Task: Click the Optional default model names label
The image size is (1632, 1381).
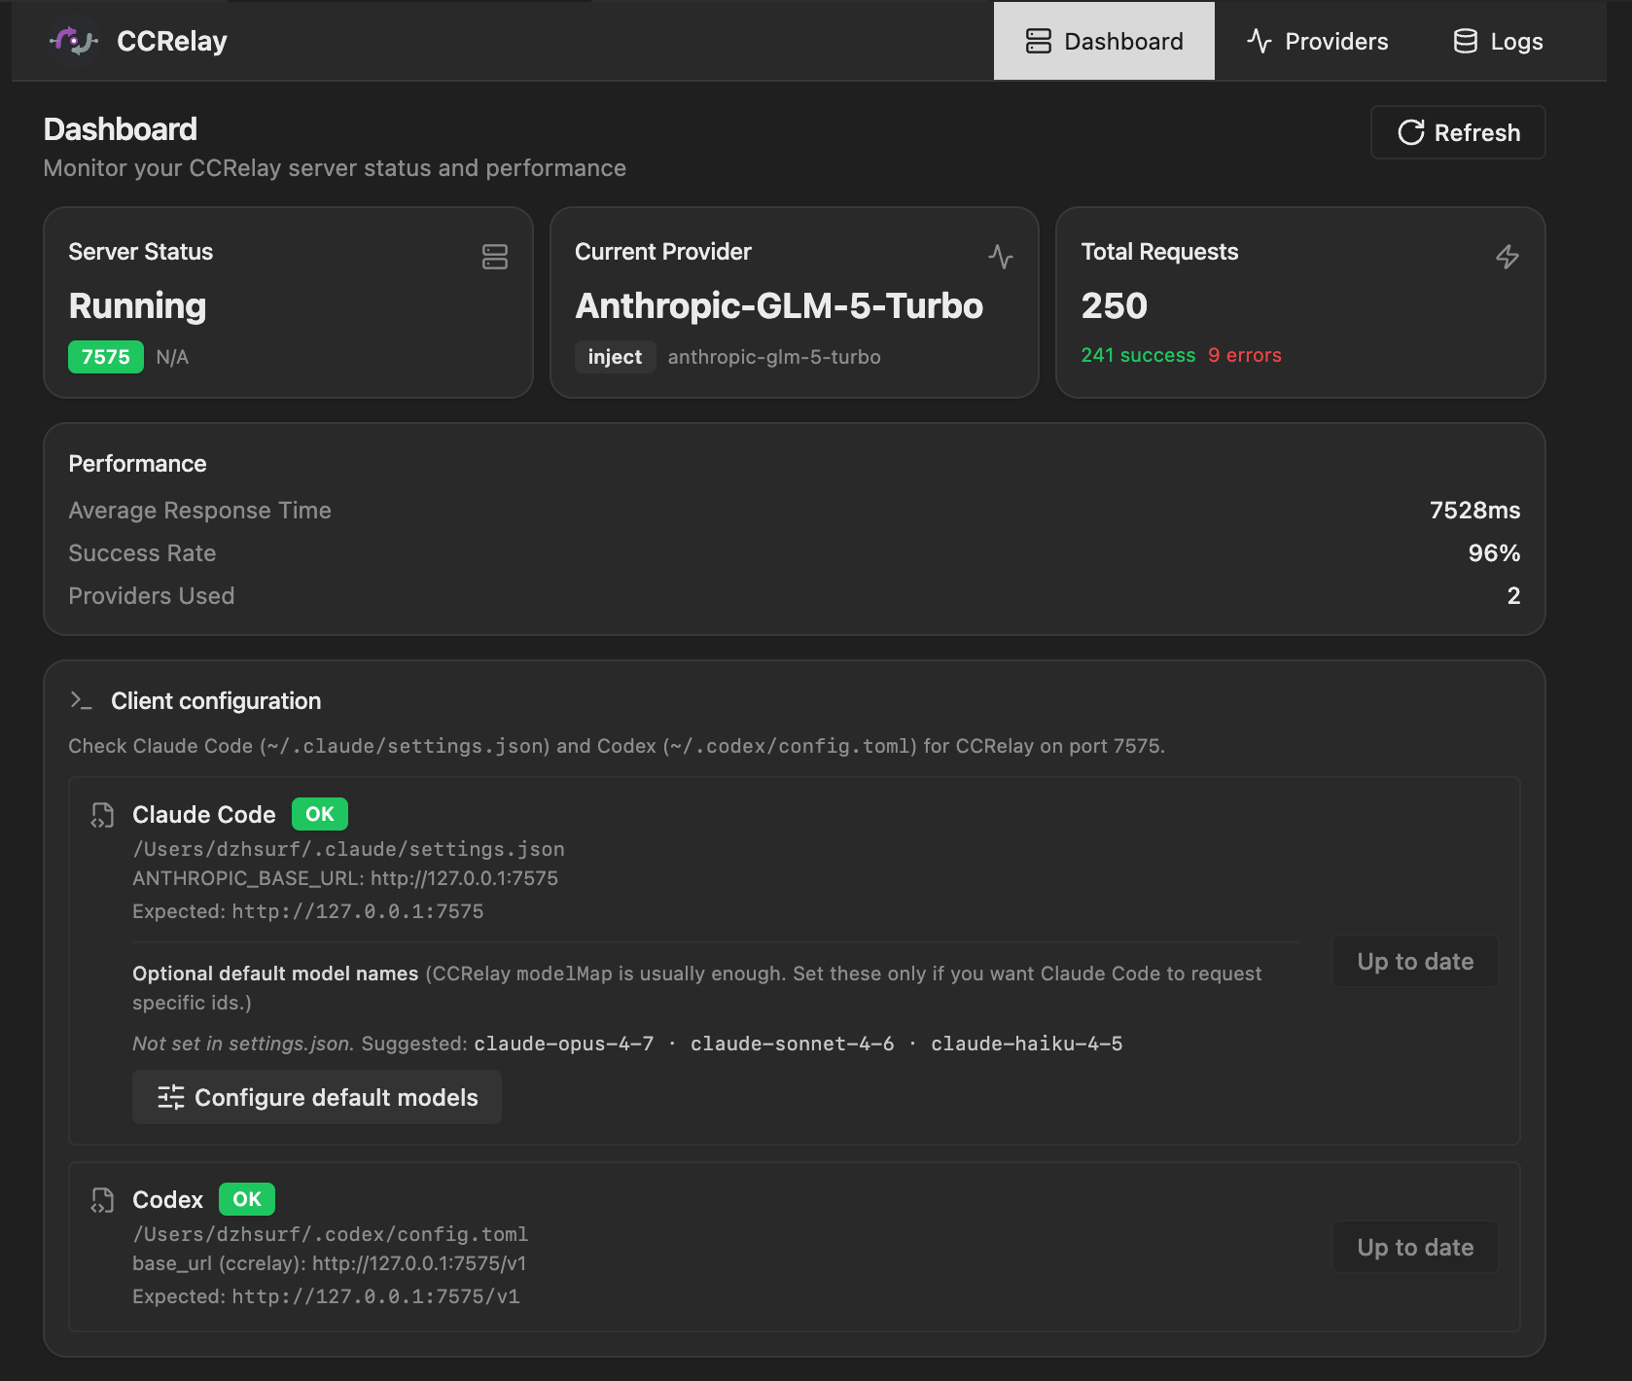Action: [275, 974]
